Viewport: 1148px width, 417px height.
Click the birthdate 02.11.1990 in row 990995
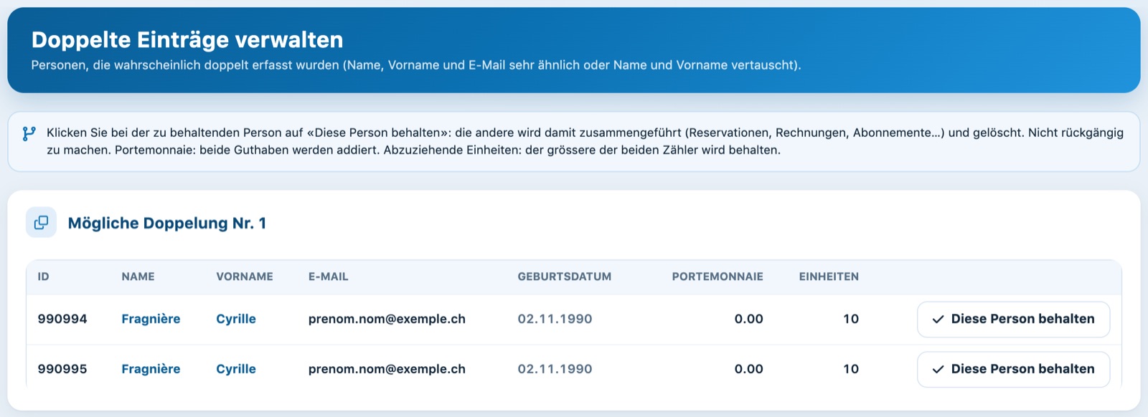pos(555,369)
